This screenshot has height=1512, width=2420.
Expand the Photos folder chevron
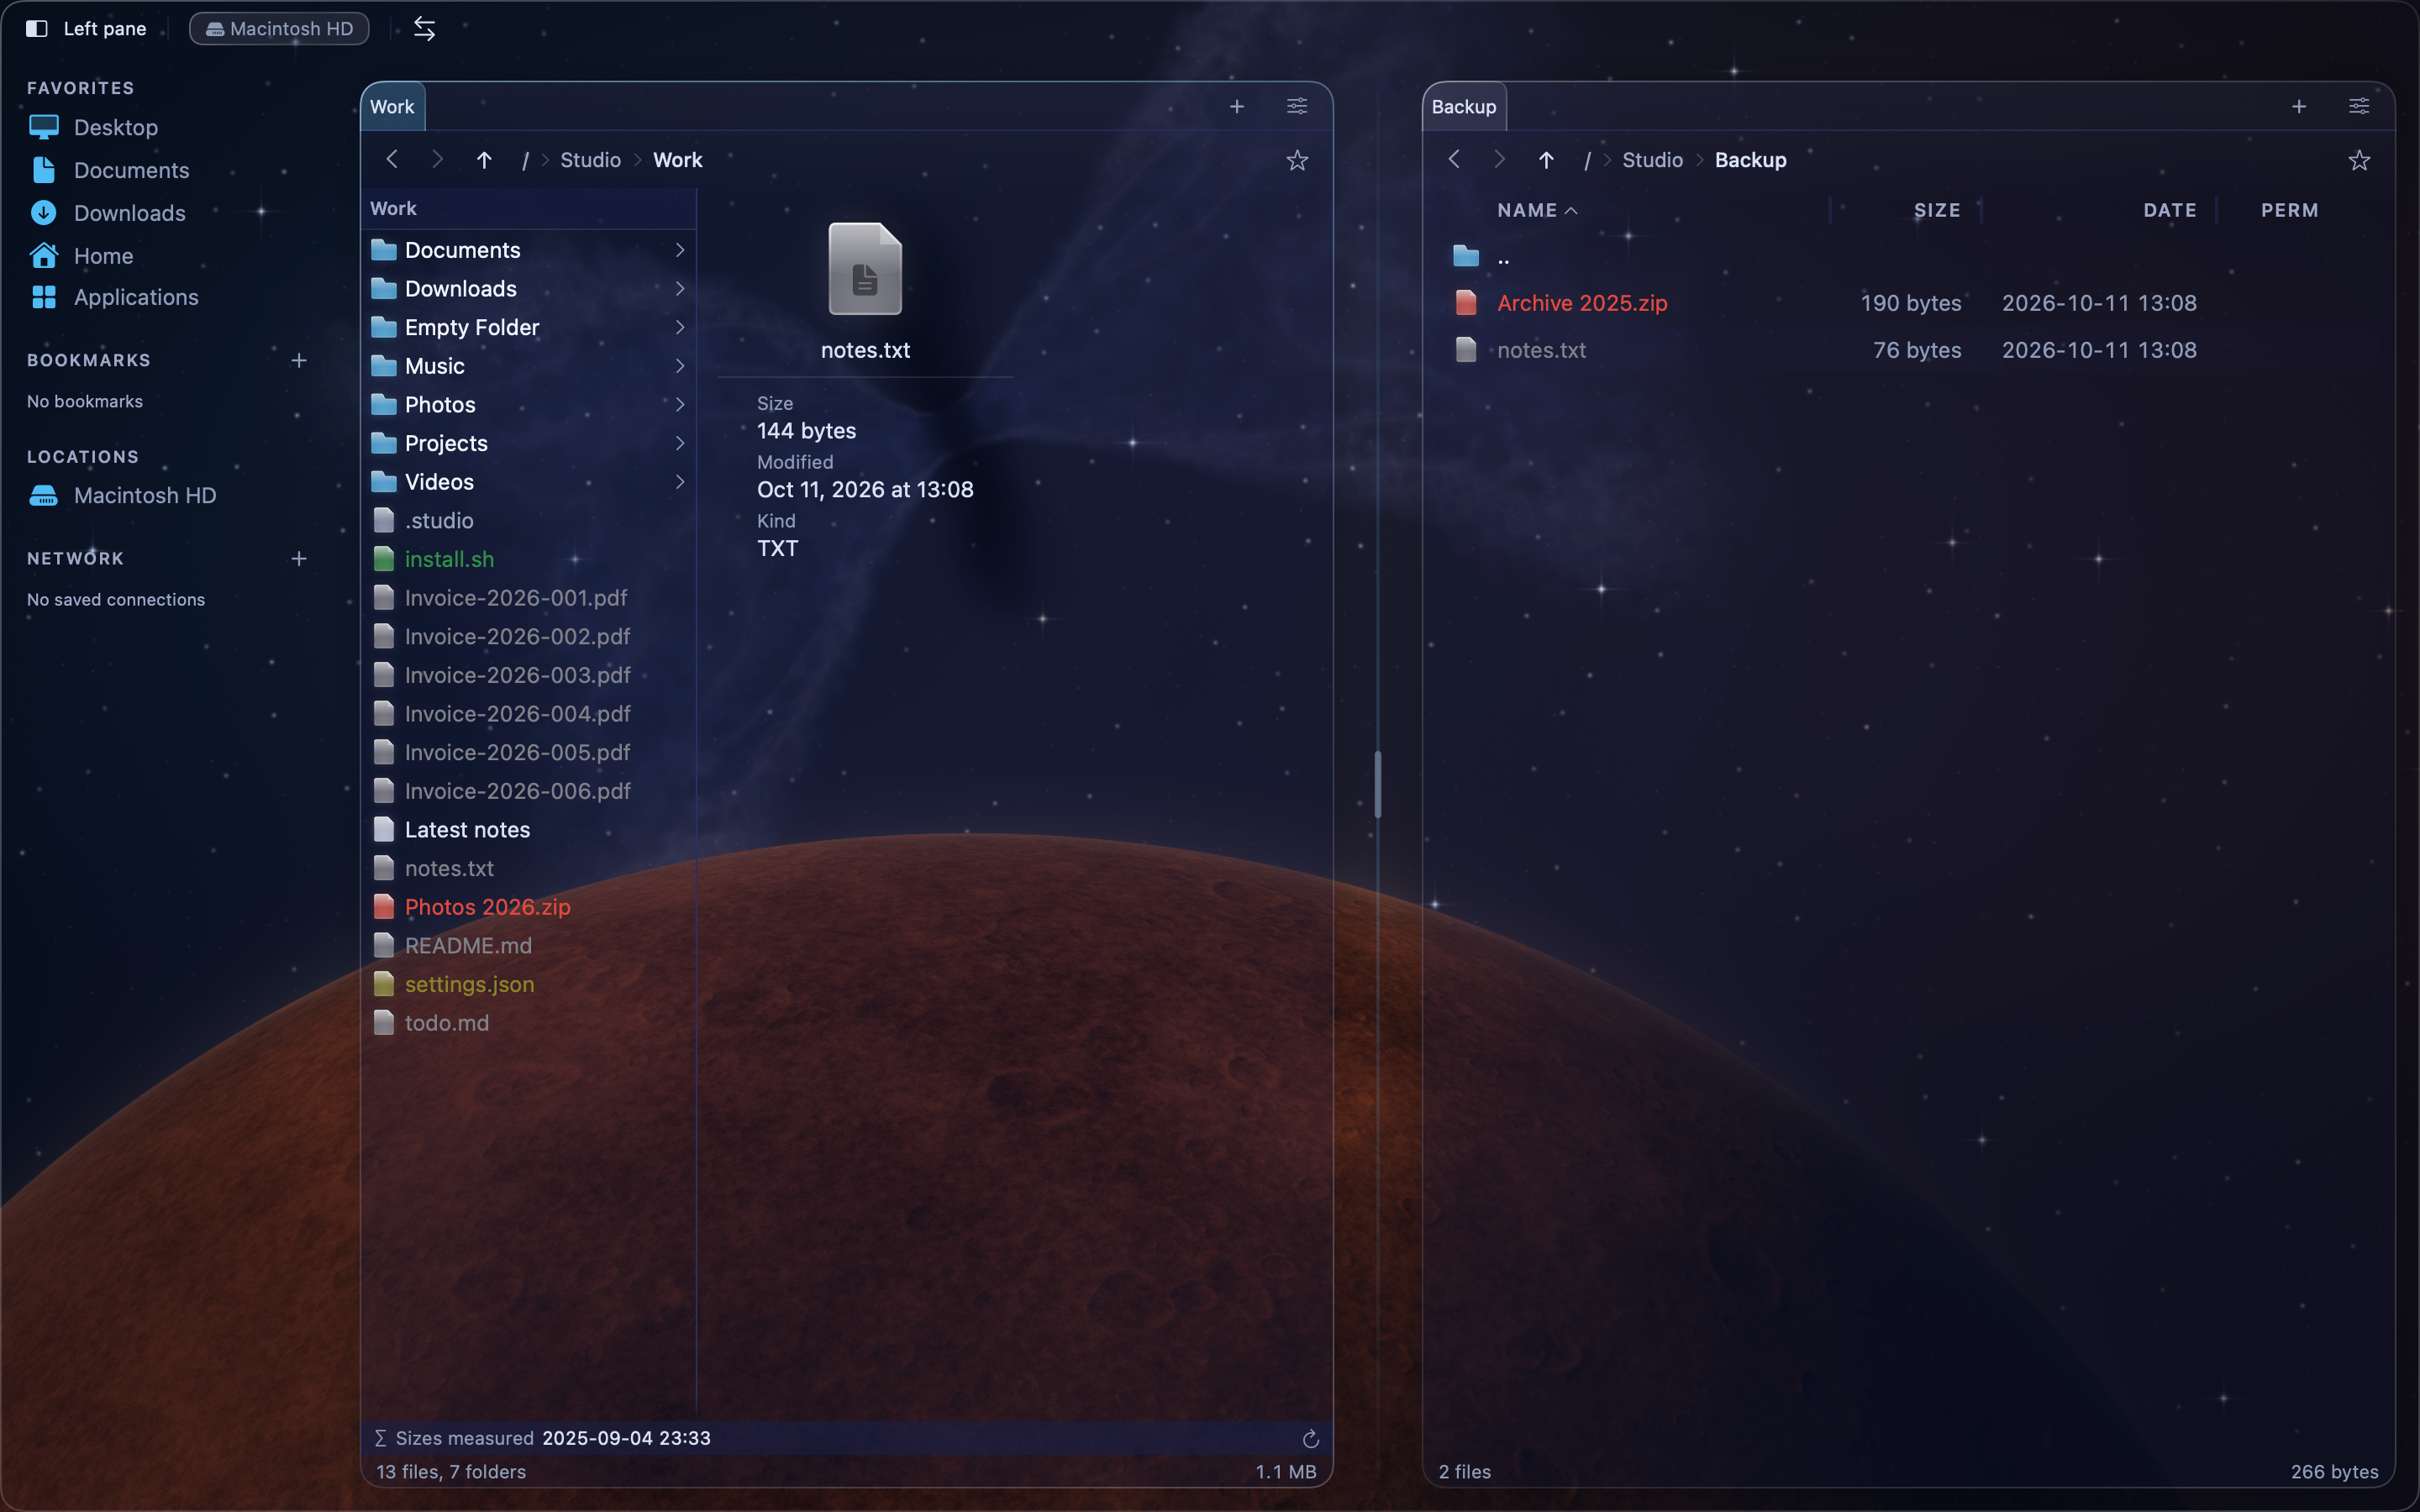click(680, 404)
